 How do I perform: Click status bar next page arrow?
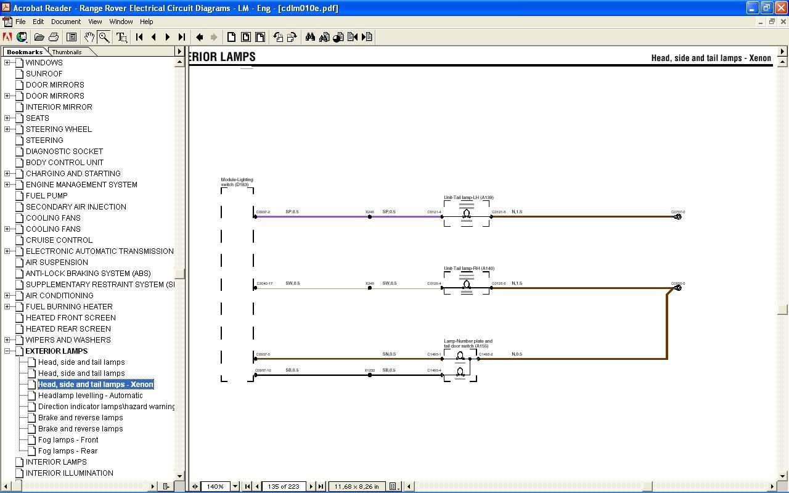pyautogui.click(x=311, y=486)
